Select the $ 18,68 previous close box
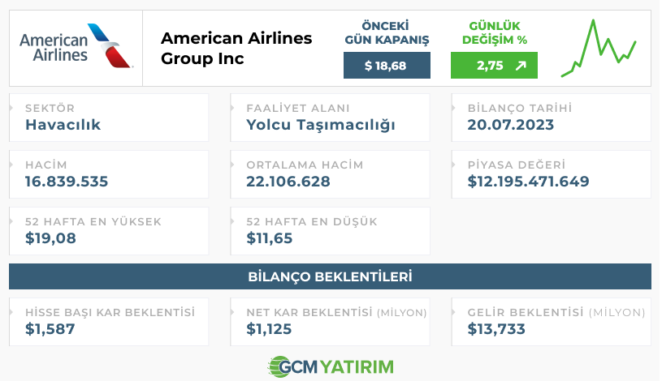 pyautogui.click(x=387, y=66)
